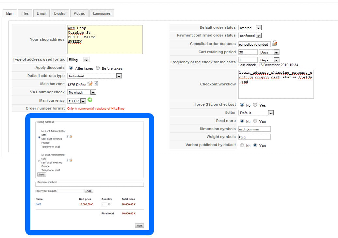
Task: Click the 'Payment method' fieldset label
Action: click(x=47, y=182)
